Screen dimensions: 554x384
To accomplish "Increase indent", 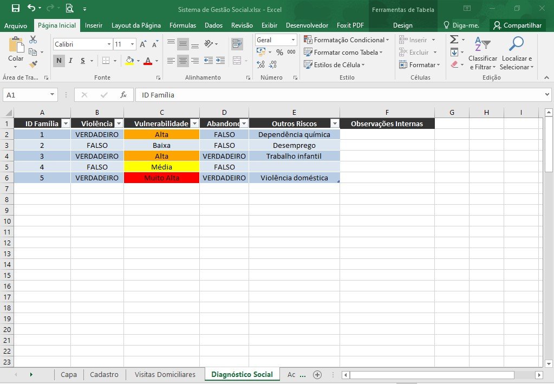I will pos(220,61).
